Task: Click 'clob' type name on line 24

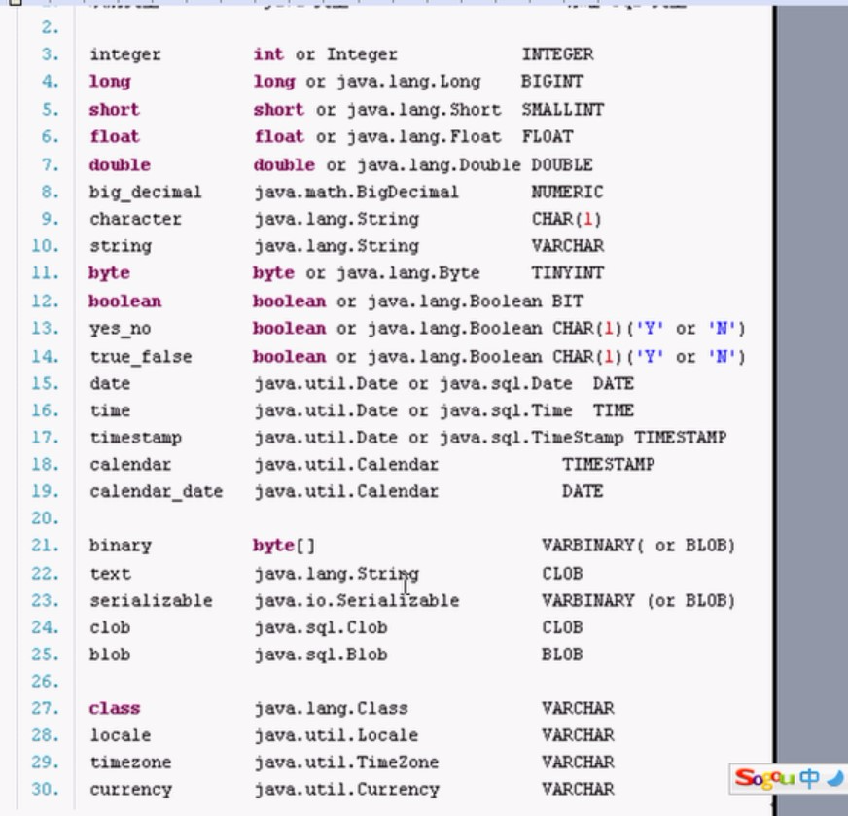Action: point(110,627)
